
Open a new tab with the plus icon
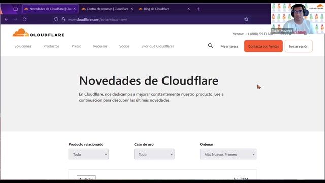point(198,9)
